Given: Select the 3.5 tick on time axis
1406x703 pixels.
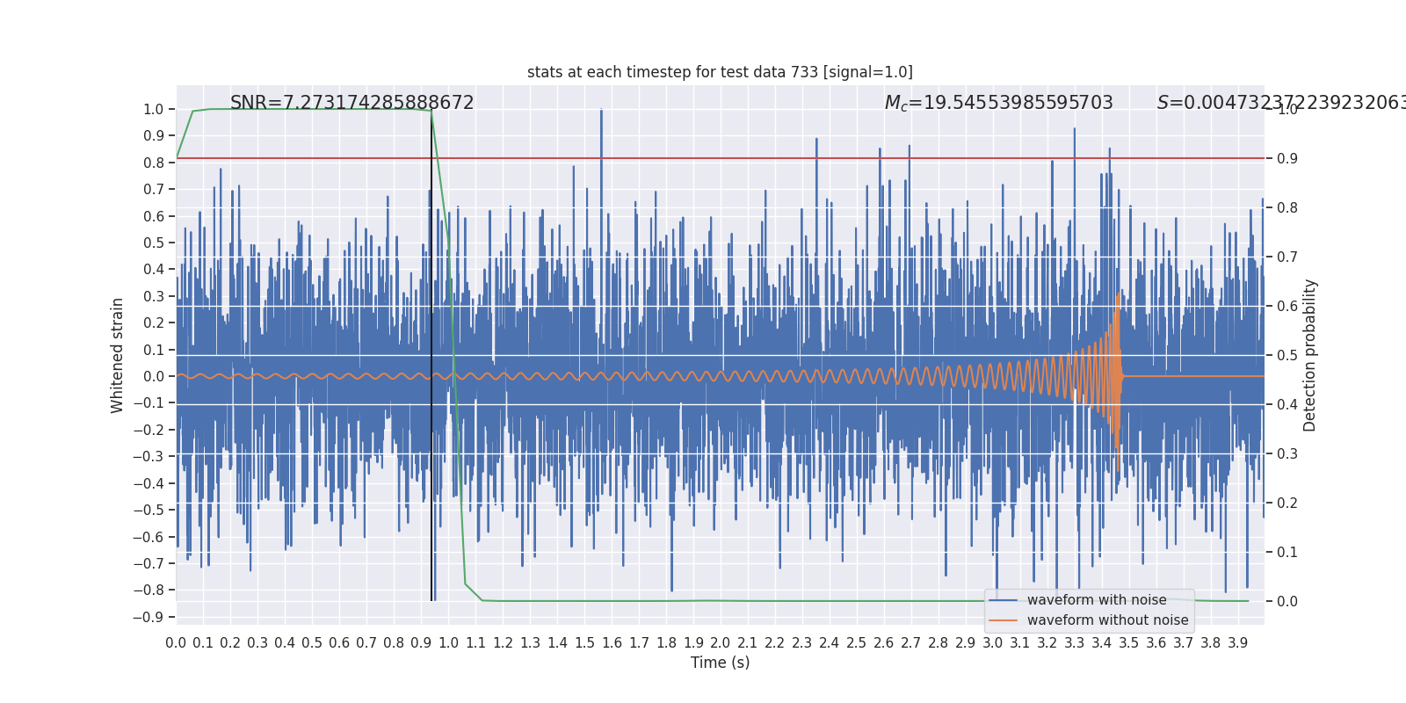Looking at the screenshot, I should pos(1128,643).
